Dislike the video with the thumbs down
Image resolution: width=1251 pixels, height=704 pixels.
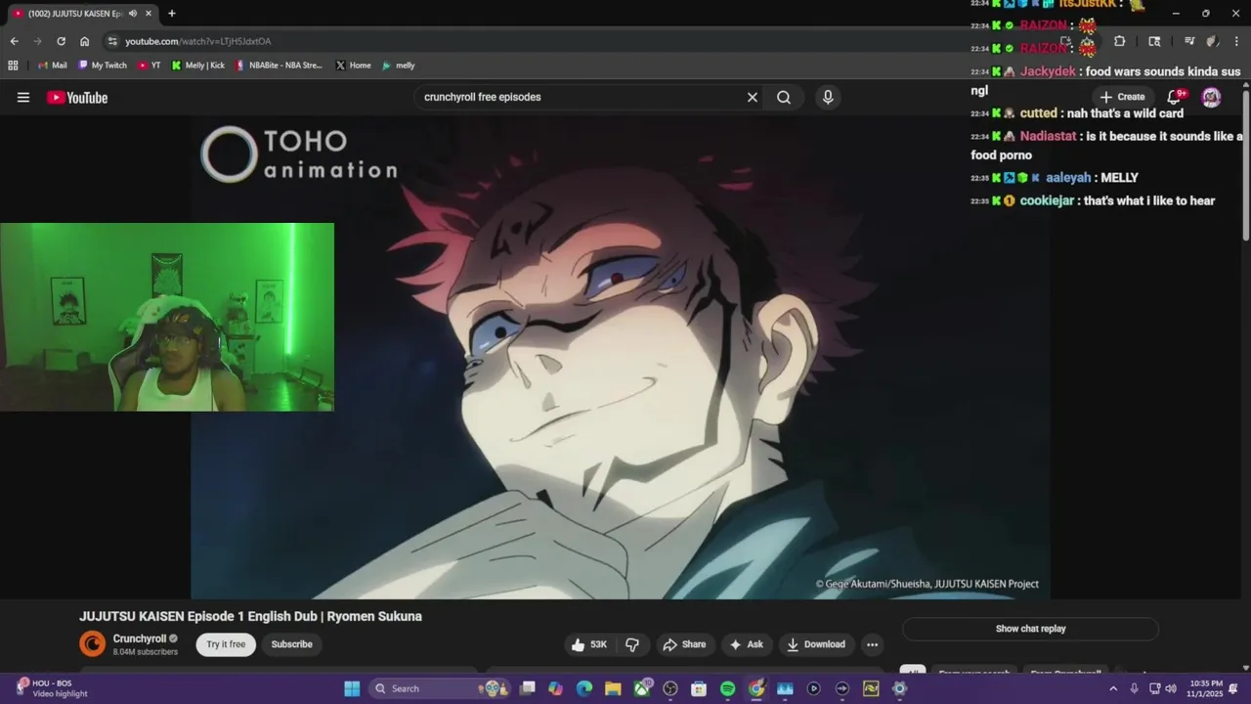632,644
